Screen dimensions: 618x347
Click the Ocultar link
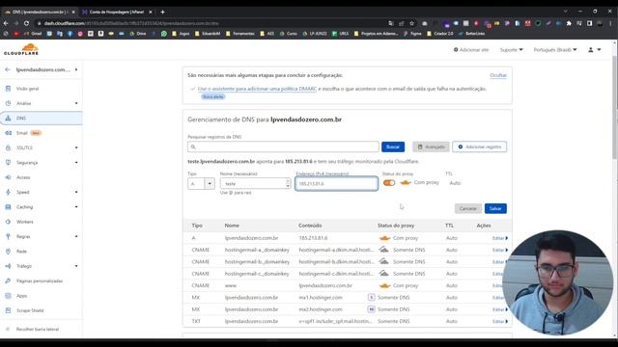[x=498, y=75]
